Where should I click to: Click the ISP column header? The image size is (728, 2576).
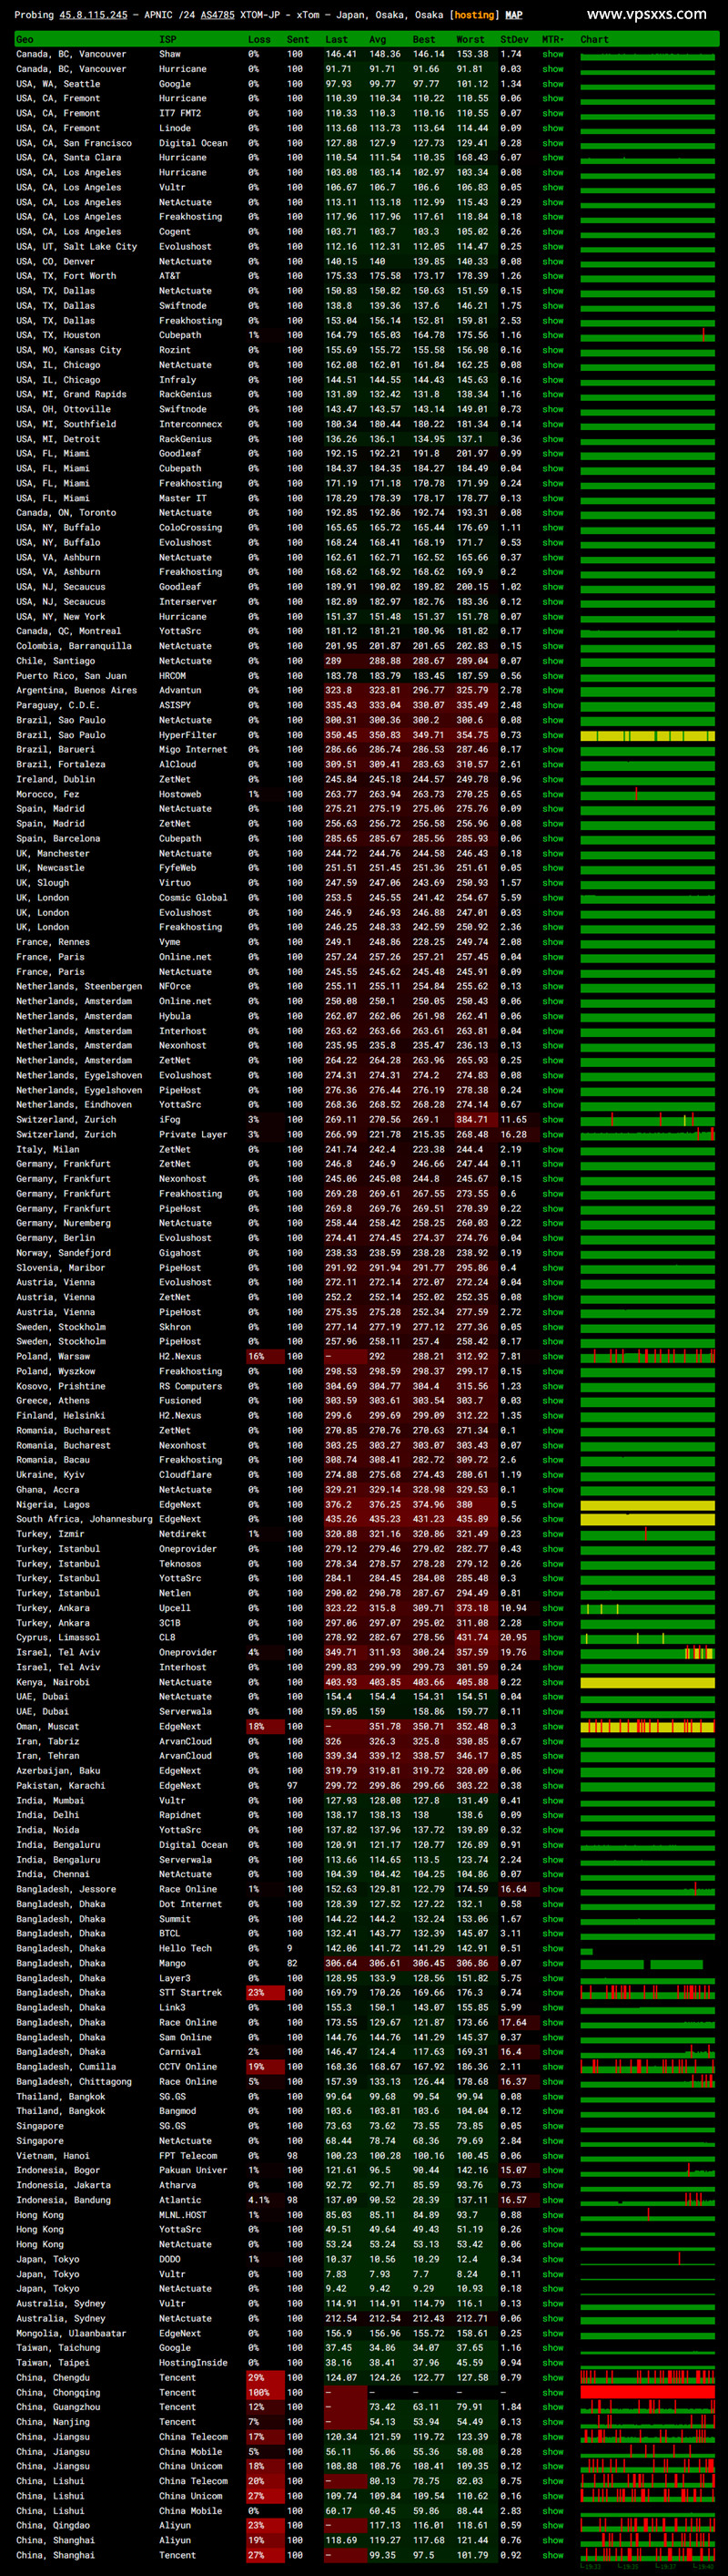(167, 40)
